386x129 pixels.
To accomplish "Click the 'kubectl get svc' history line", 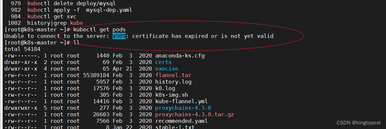I will click(52, 17).
